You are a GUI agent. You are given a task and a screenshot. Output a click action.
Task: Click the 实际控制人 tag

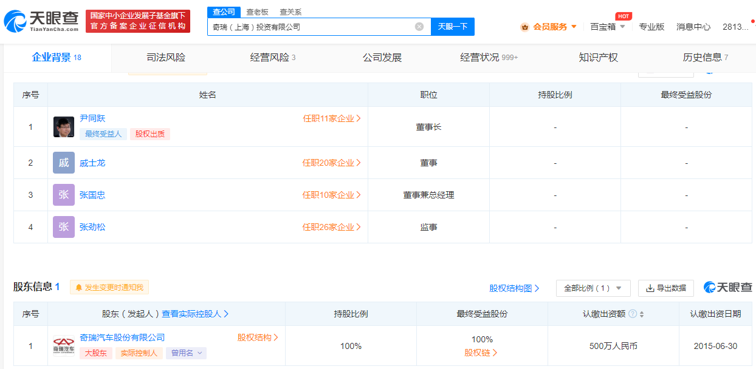(139, 353)
